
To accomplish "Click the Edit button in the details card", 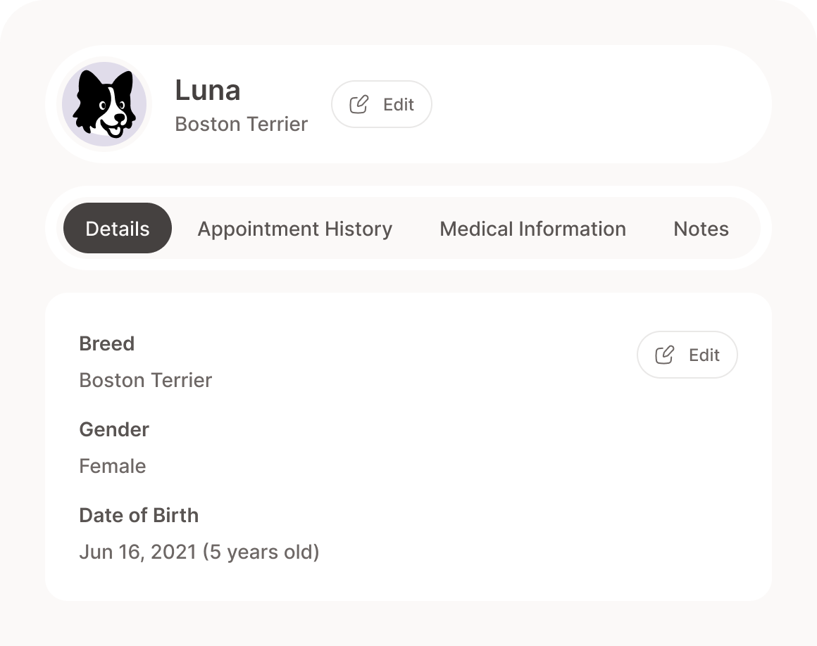I will coord(687,355).
